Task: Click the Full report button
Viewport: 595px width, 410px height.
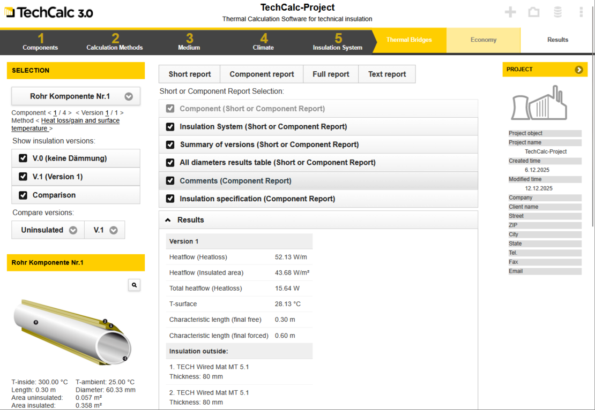Action: coord(331,74)
